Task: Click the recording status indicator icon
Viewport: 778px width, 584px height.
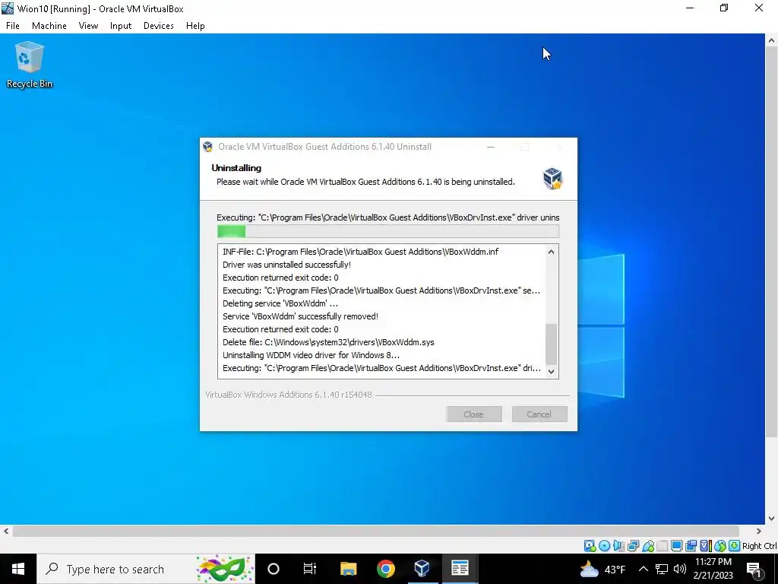Action: click(691, 546)
